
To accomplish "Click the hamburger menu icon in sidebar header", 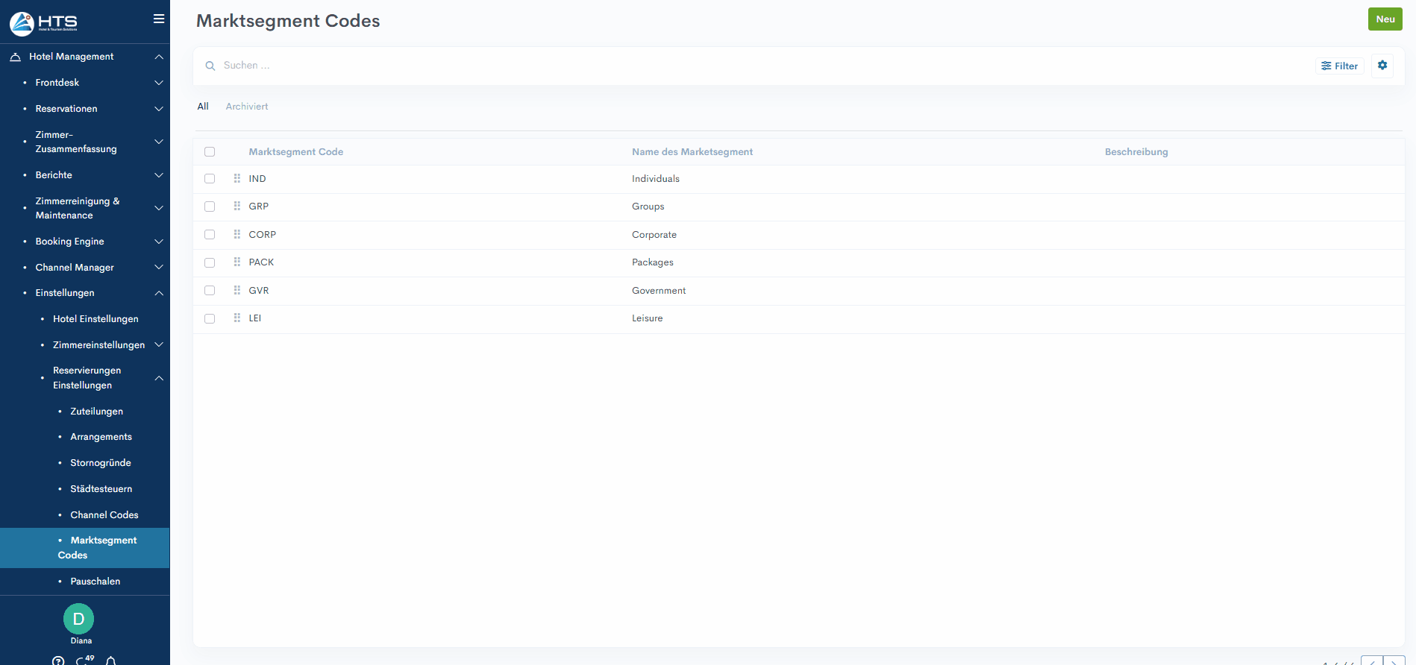I will pos(158,19).
